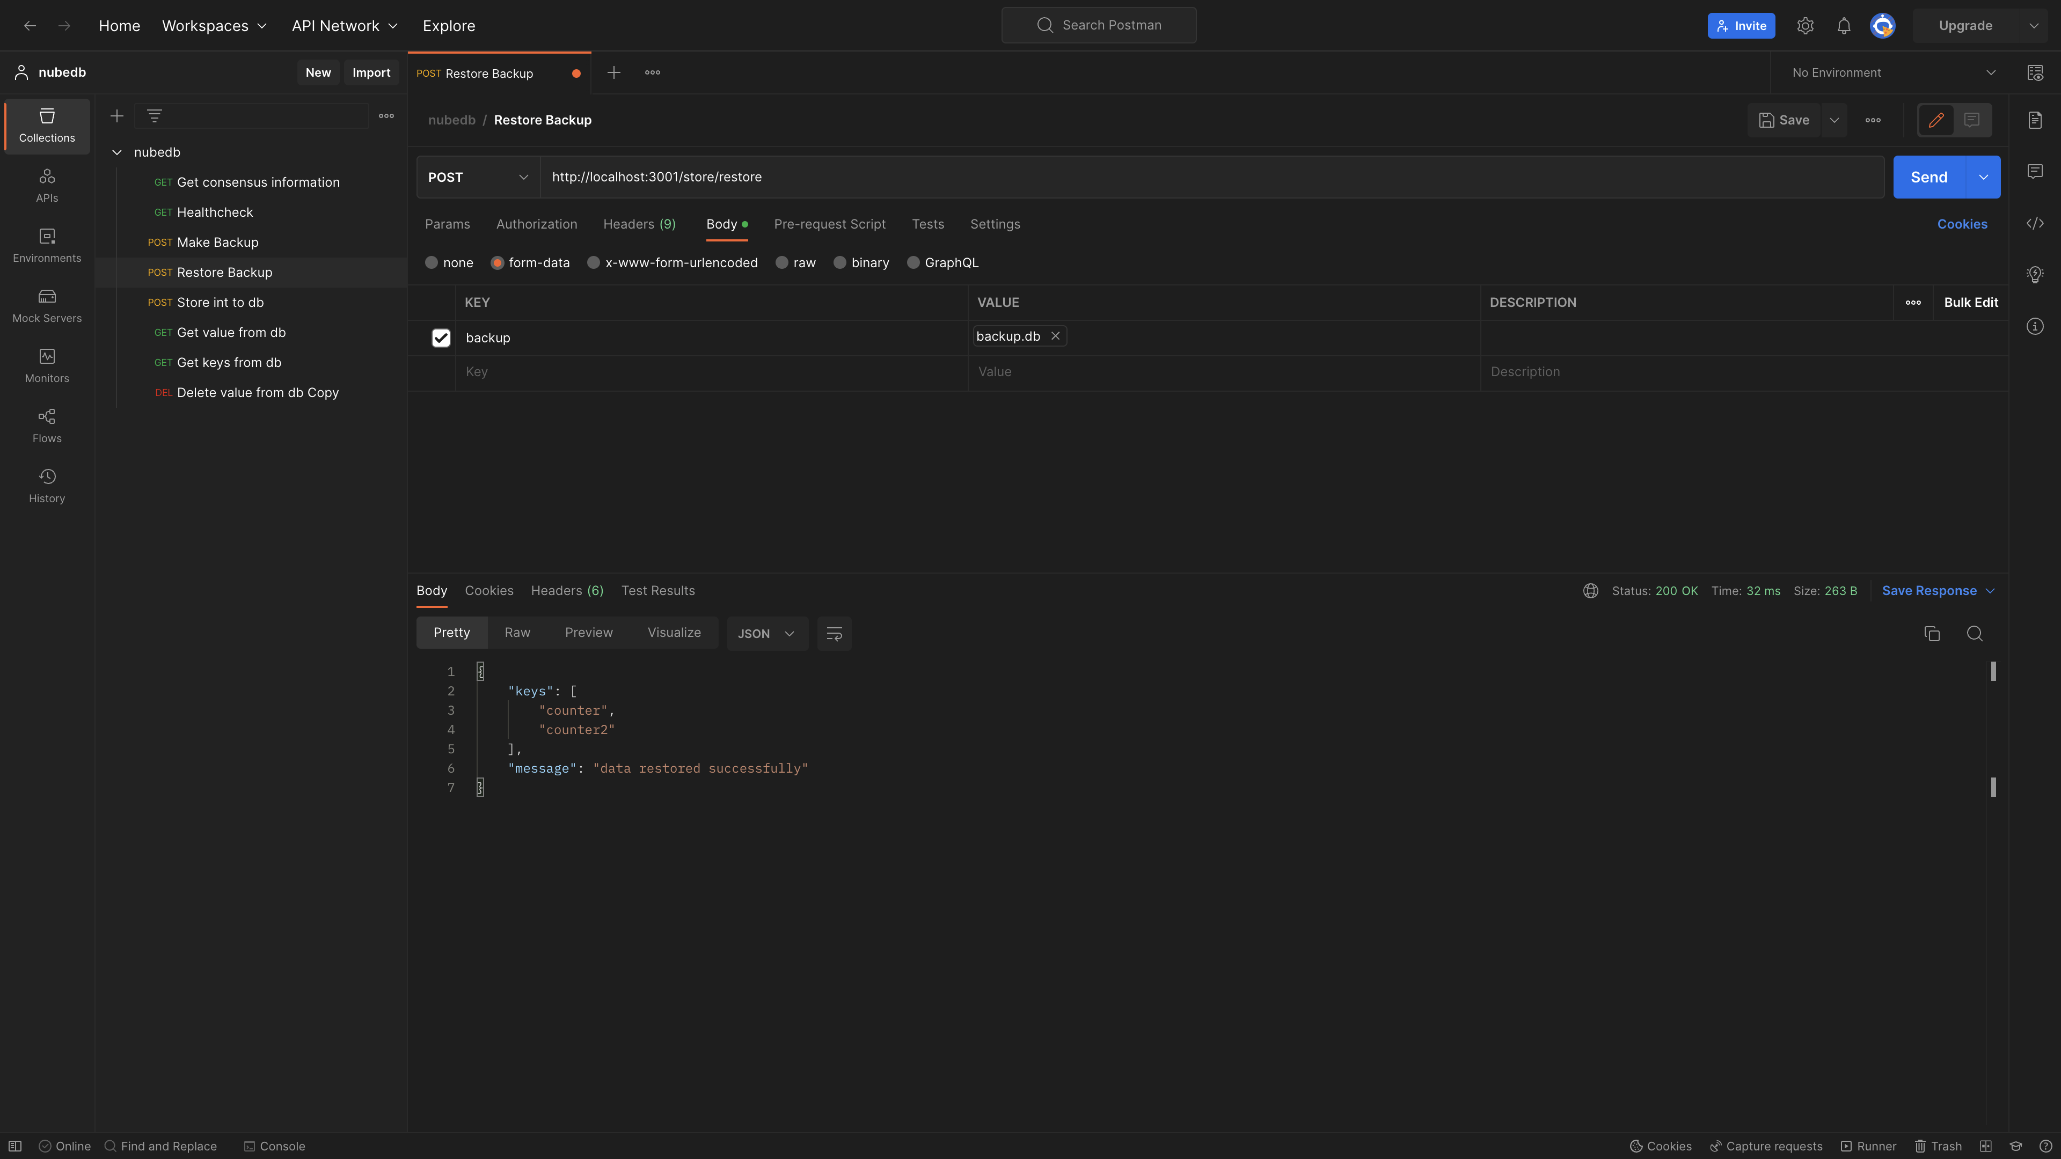This screenshot has width=2061, height=1159.
Task: Switch to the Authorization tab
Action: 536,225
